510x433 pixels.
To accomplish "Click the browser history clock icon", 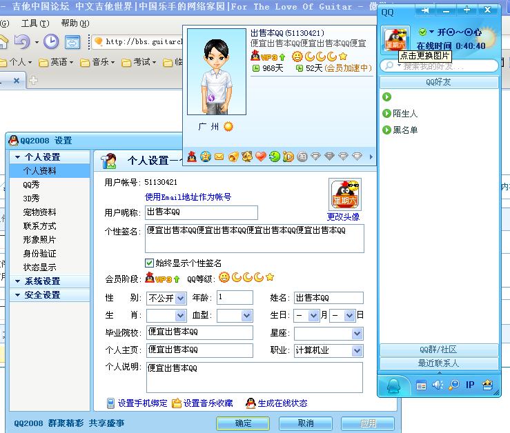I will 51,41.
